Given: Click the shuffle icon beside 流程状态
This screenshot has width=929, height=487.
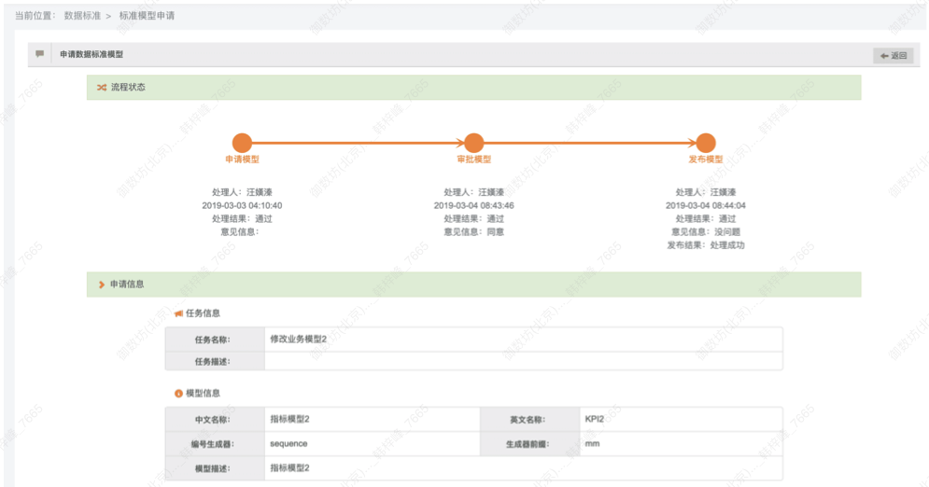Looking at the screenshot, I should click(x=101, y=87).
